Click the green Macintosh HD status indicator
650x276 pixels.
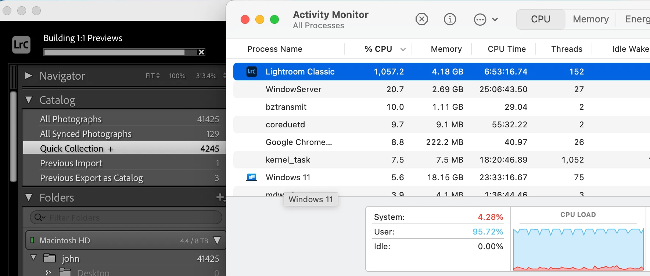click(x=32, y=240)
